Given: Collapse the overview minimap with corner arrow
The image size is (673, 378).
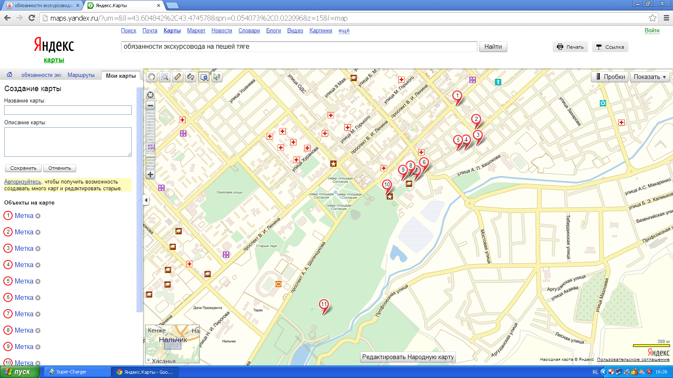Looking at the screenshot, I should [x=149, y=360].
